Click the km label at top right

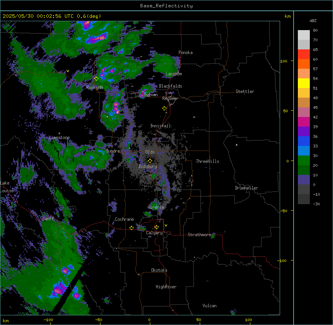tap(287, 16)
